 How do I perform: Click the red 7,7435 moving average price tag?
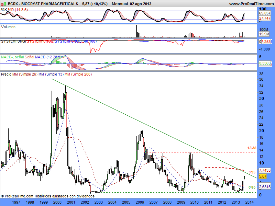point(265,170)
